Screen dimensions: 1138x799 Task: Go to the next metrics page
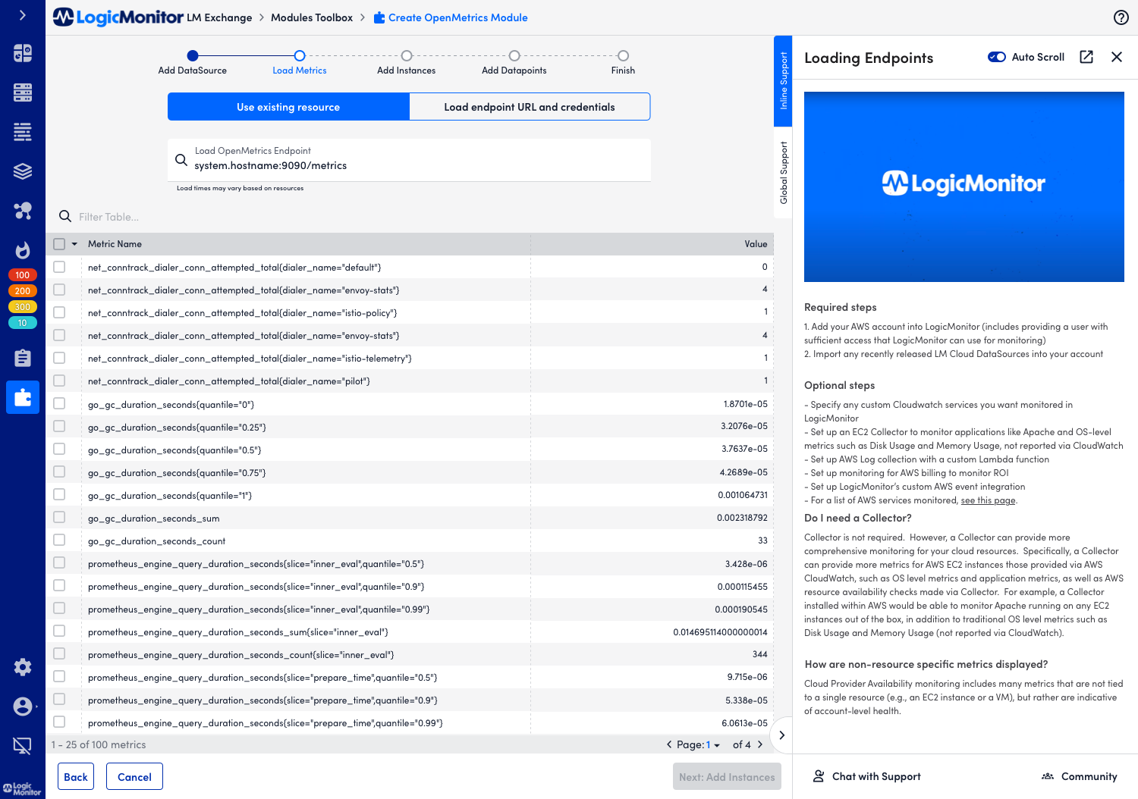[x=760, y=744]
